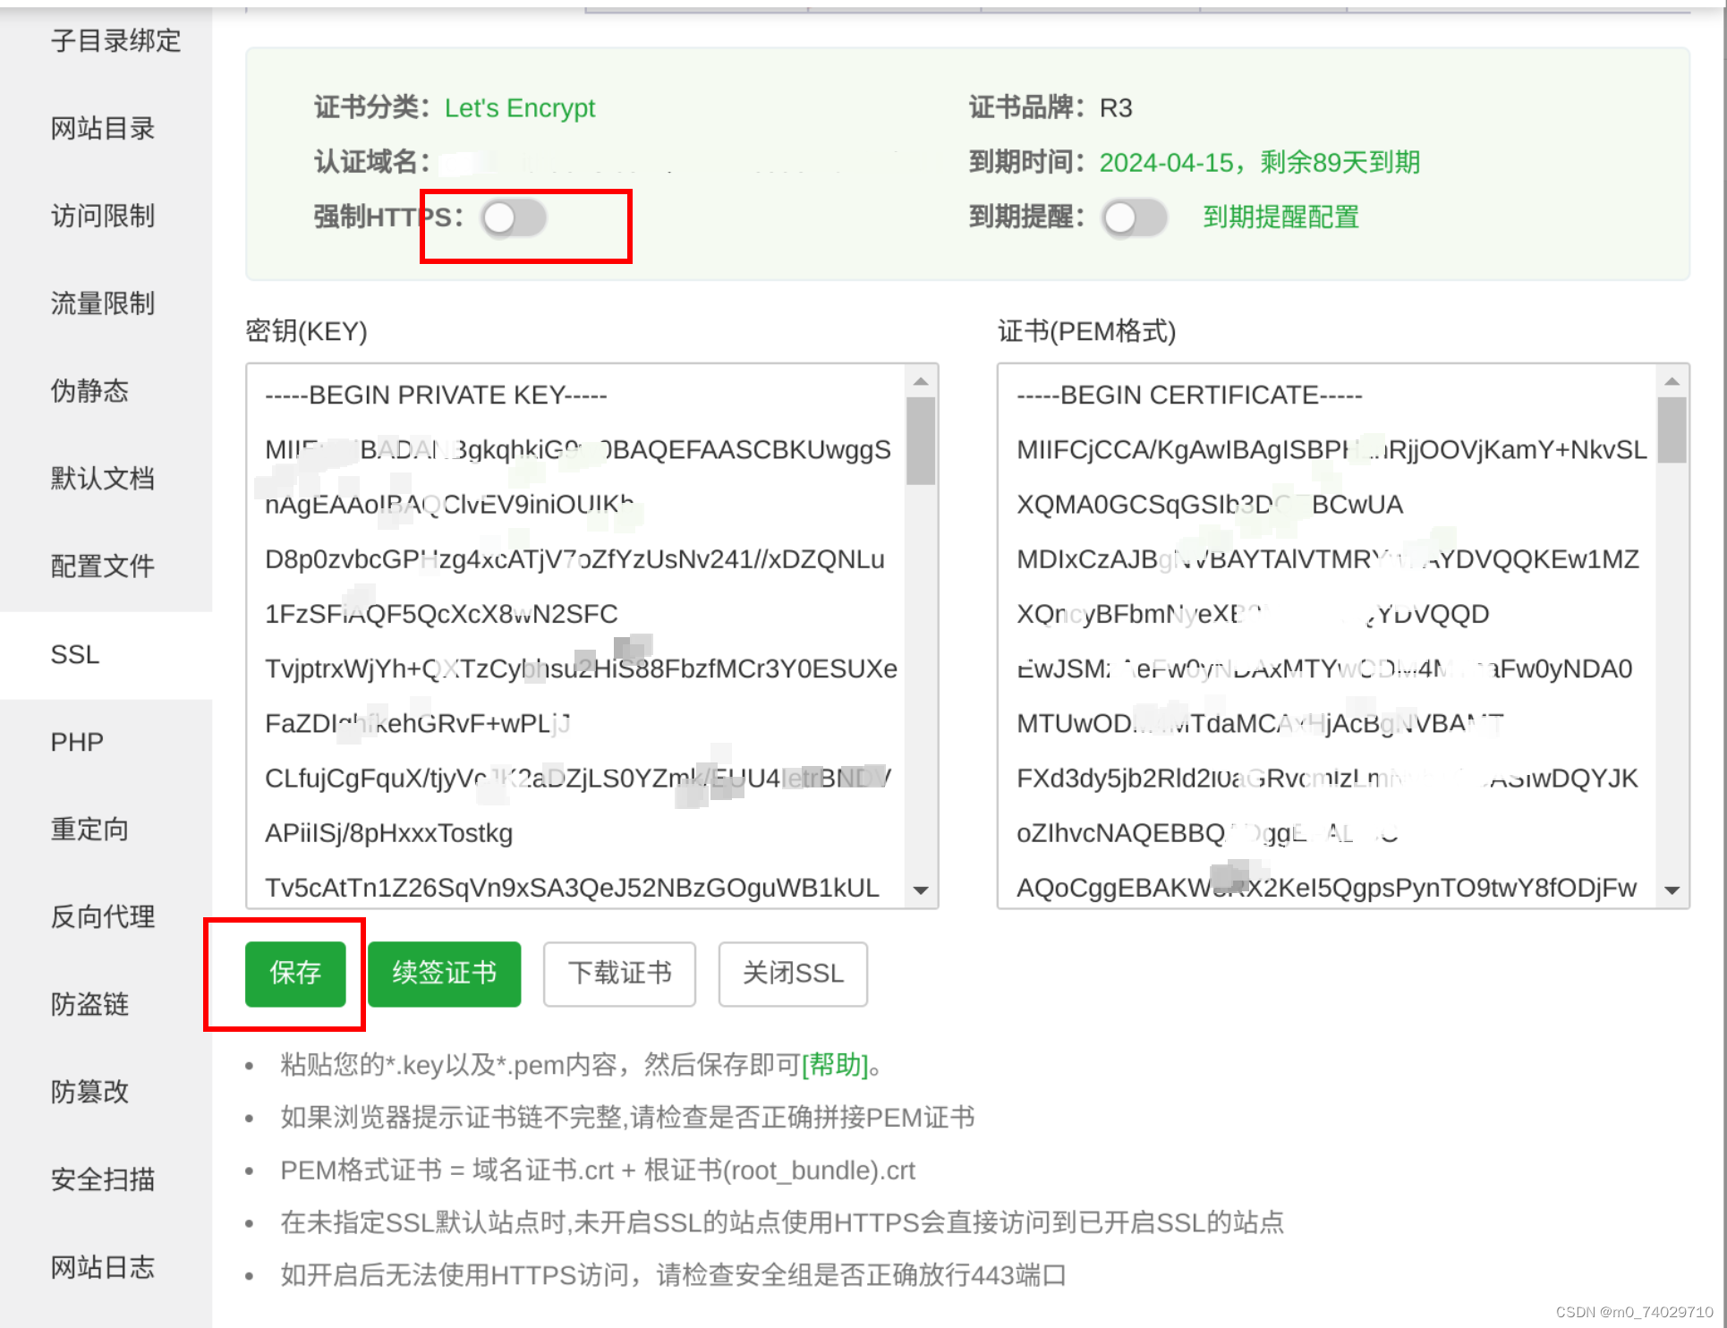Screen dimensions: 1727x1328
Task: Open the 伪静态 settings panel
Action: [x=89, y=390]
